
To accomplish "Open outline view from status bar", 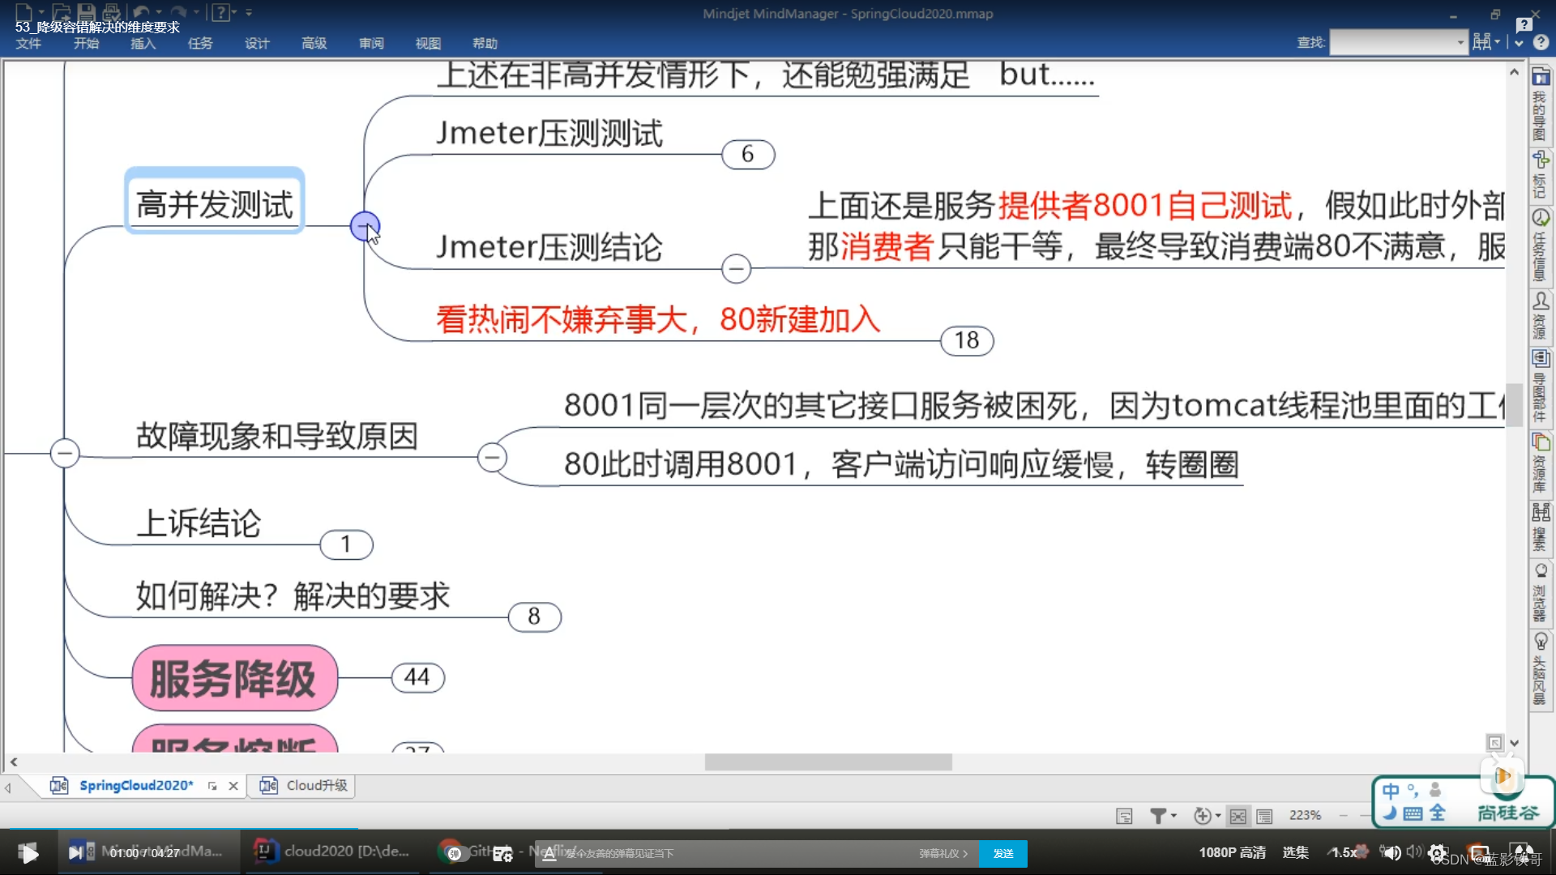I will pos(1264,816).
